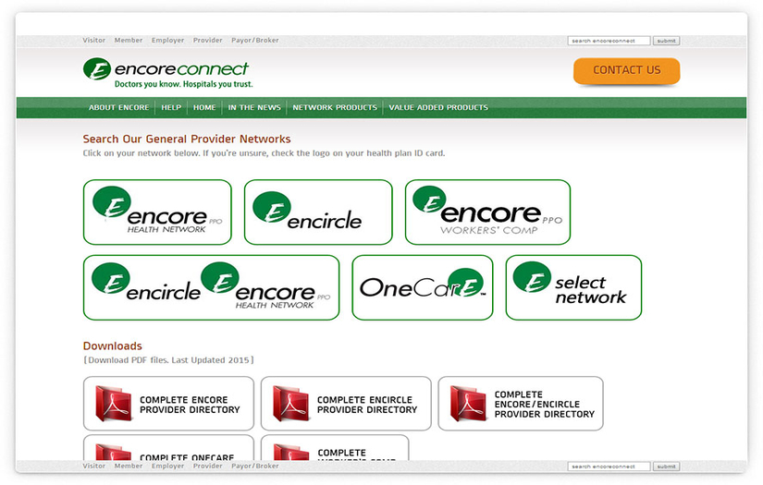Go to Home in navigation bar

(204, 107)
